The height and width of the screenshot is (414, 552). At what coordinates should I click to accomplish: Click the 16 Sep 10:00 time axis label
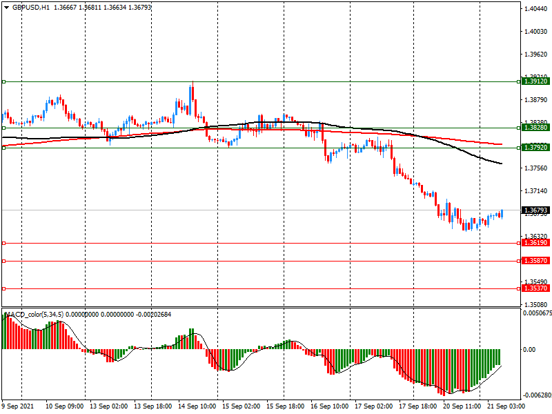[x=330, y=406]
